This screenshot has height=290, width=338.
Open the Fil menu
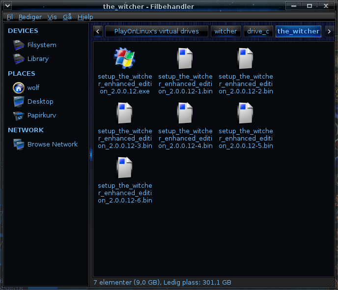pos(10,17)
